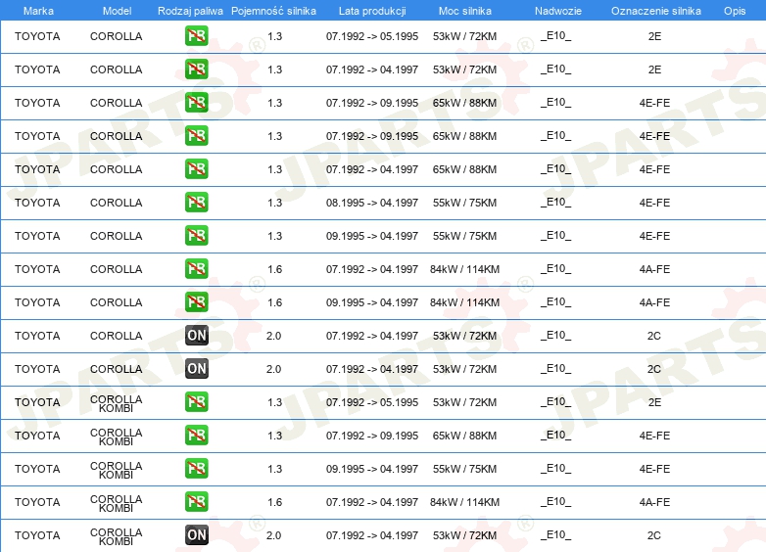Click 55kW / 75KM in the 08.1995 row

point(464,203)
